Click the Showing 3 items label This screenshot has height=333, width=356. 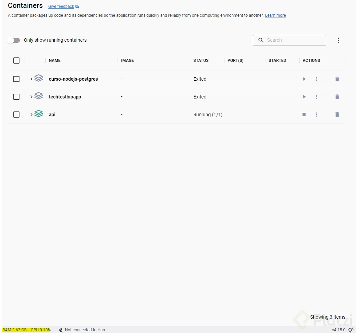point(328,317)
